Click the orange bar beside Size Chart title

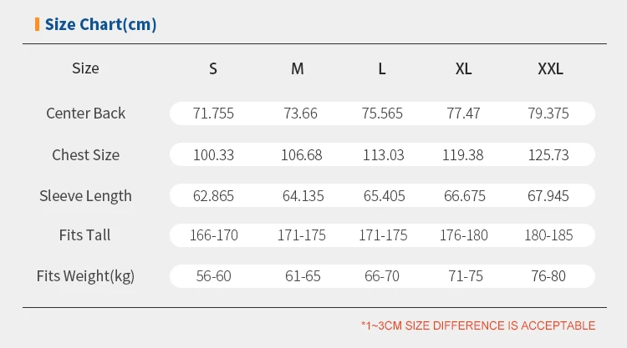tap(37, 24)
